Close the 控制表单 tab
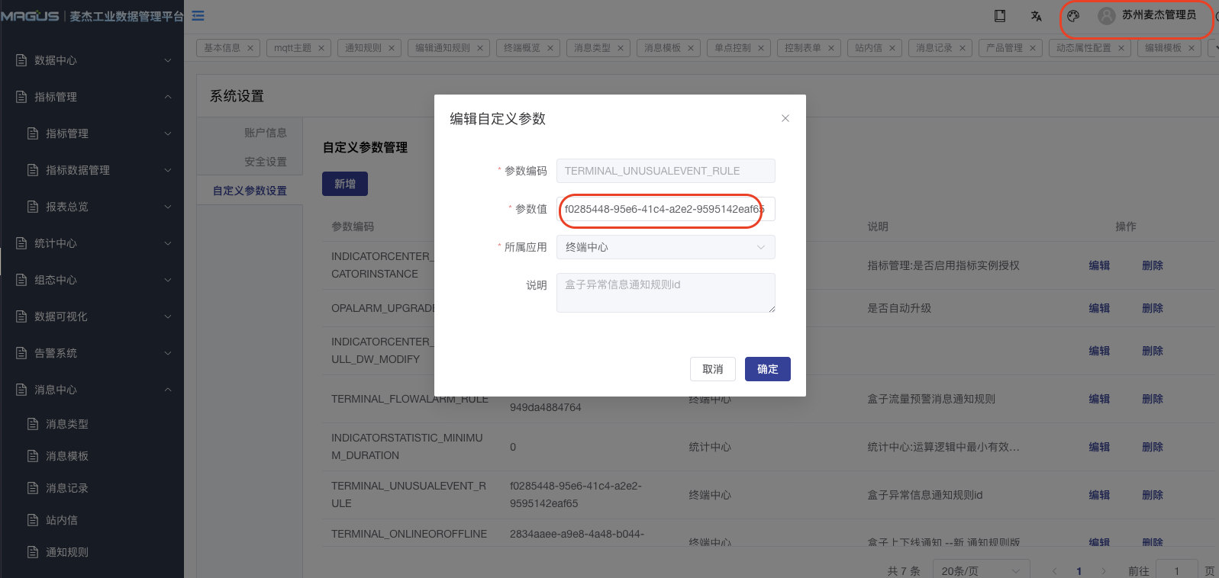Viewport: 1219px width, 578px height. tap(831, 48)
